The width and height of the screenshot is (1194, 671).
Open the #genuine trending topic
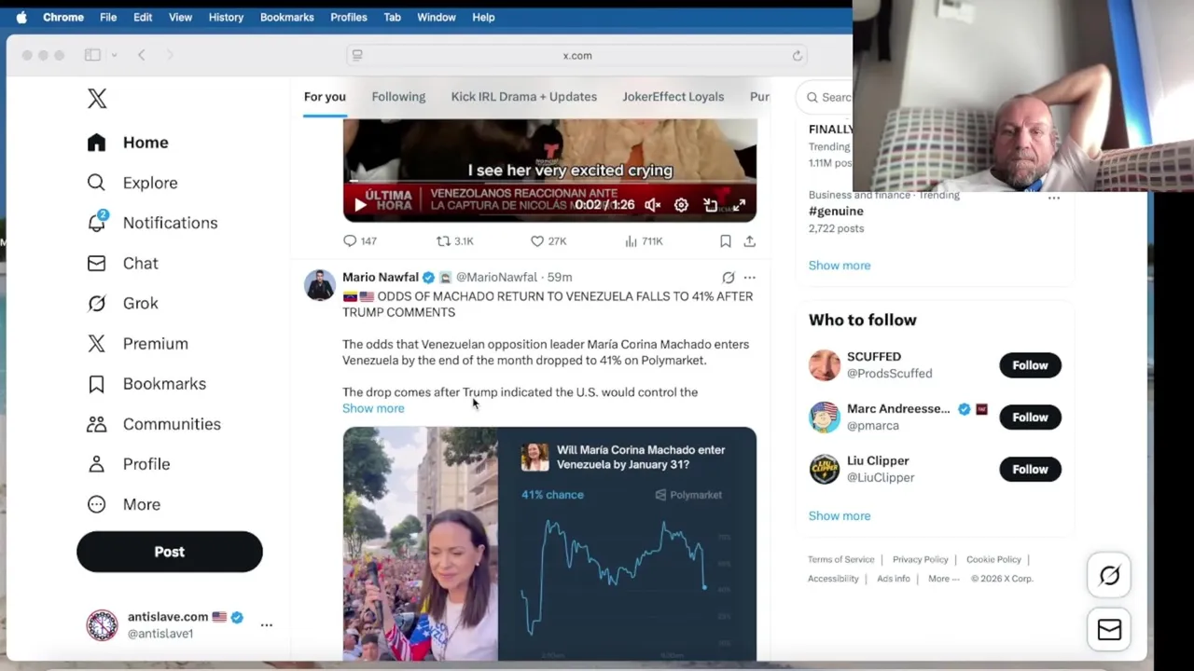point(836,212)
